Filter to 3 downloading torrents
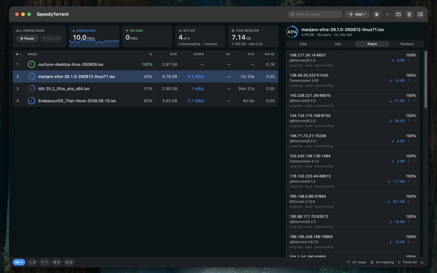This screenshot has width=437, height=273. pyautogui.click(x=32, y=262)
